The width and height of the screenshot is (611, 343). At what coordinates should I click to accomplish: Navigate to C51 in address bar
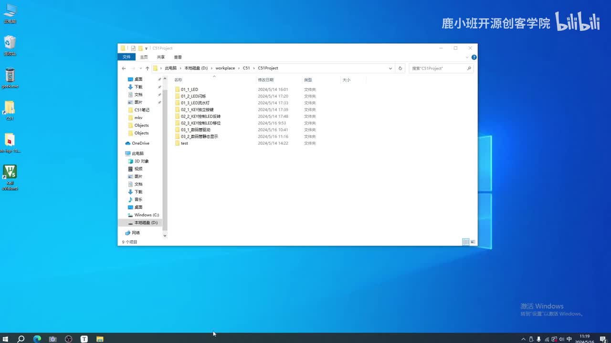pyautogui.click(x=246, y=68)
